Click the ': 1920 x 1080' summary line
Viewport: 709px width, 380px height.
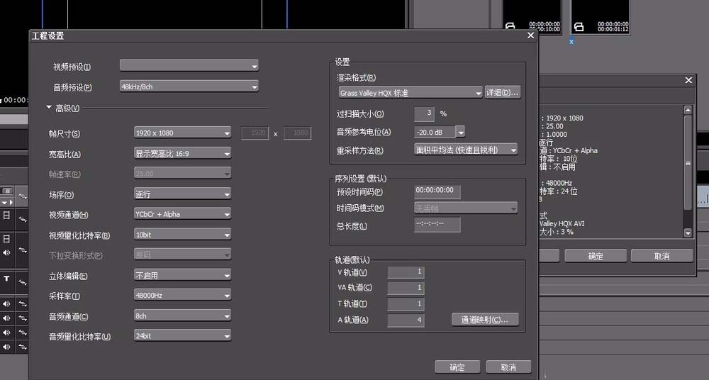click(x=562, y=118)
